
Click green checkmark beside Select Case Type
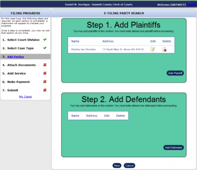45,48
